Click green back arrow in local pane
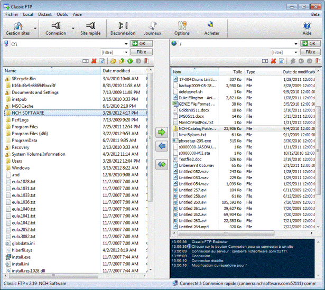 (x=130, y=61)
